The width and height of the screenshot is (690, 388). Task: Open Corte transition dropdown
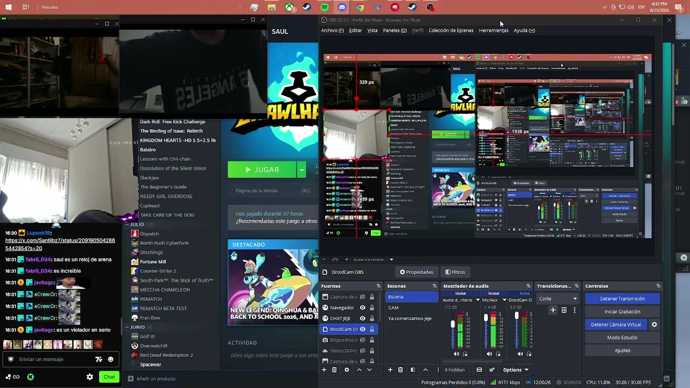(x=559, y=299)
